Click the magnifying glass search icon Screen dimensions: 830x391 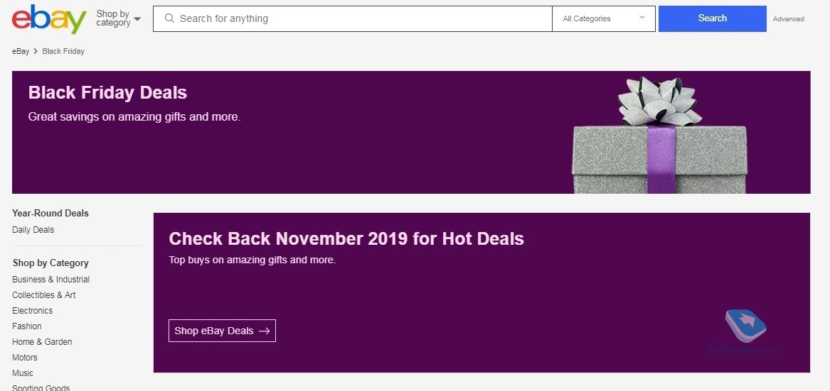point(169,18)
